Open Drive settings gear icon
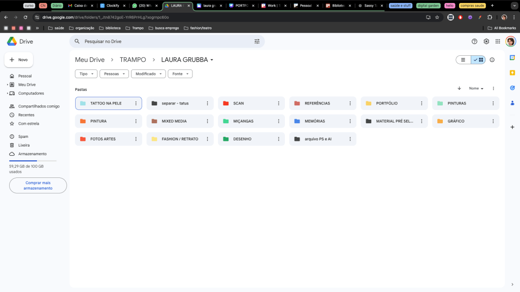The width and height of the screenshot is (520, 292). [486, 42]
